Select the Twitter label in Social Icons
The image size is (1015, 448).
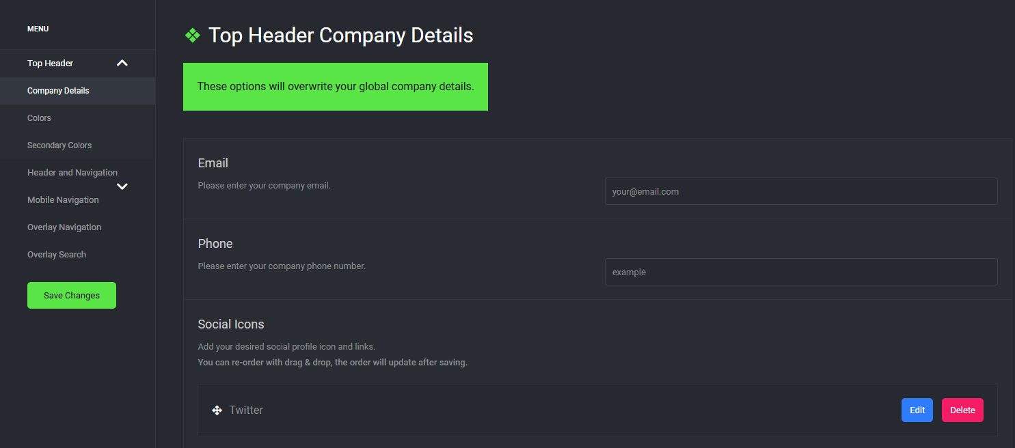coord(247,410)
